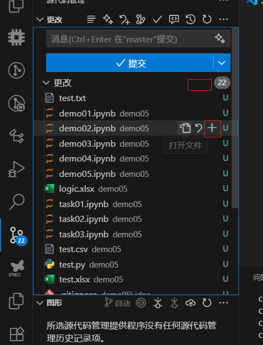
Task: Open more actions menu in 图形 header
Action: 223,303
